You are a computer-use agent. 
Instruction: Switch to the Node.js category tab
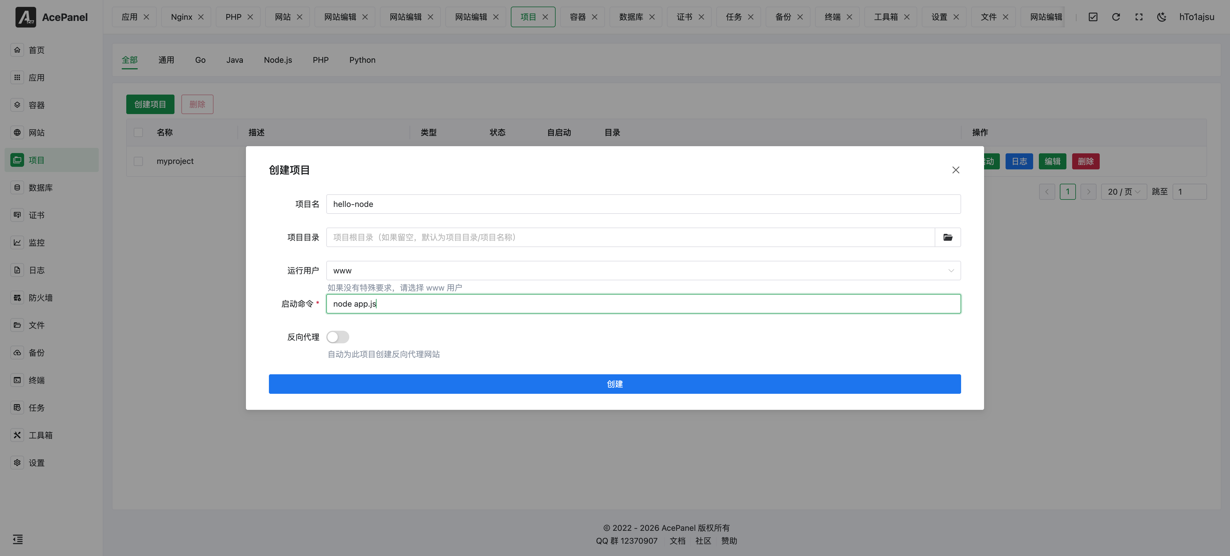pyautogui.click(x=278, y=60)
